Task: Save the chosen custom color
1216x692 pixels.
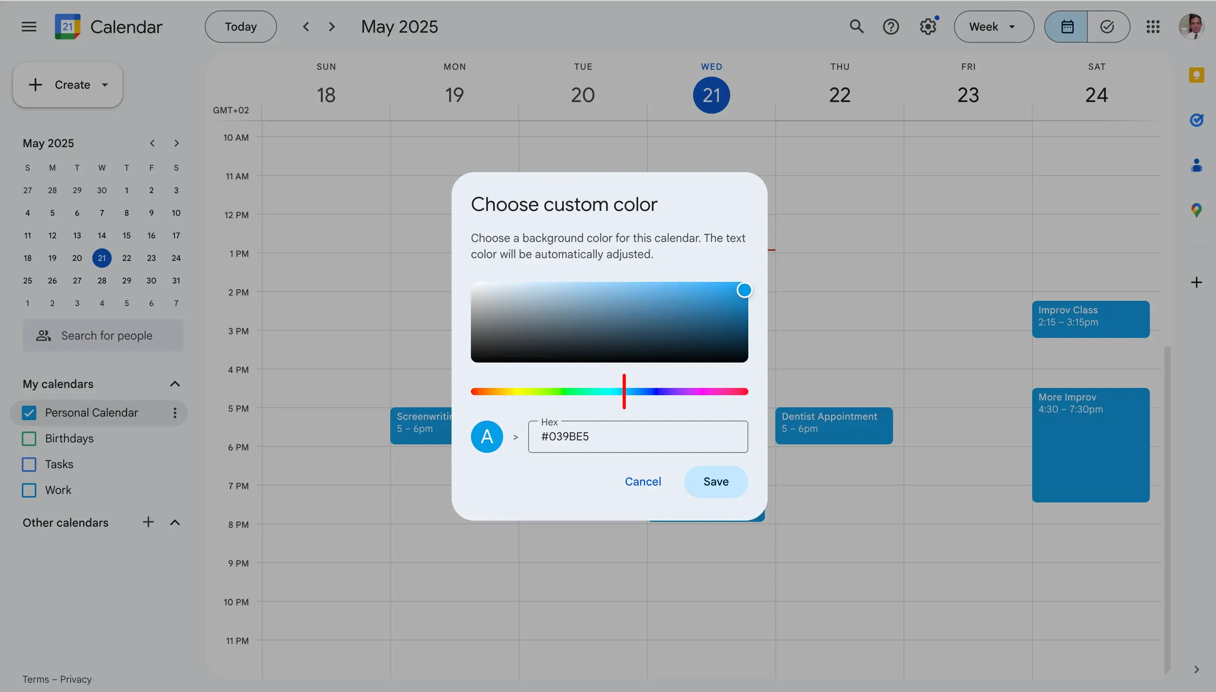Action: [x=715, y=481]
